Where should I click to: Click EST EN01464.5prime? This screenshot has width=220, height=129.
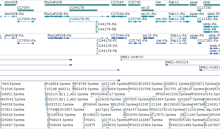pos(162,99)
